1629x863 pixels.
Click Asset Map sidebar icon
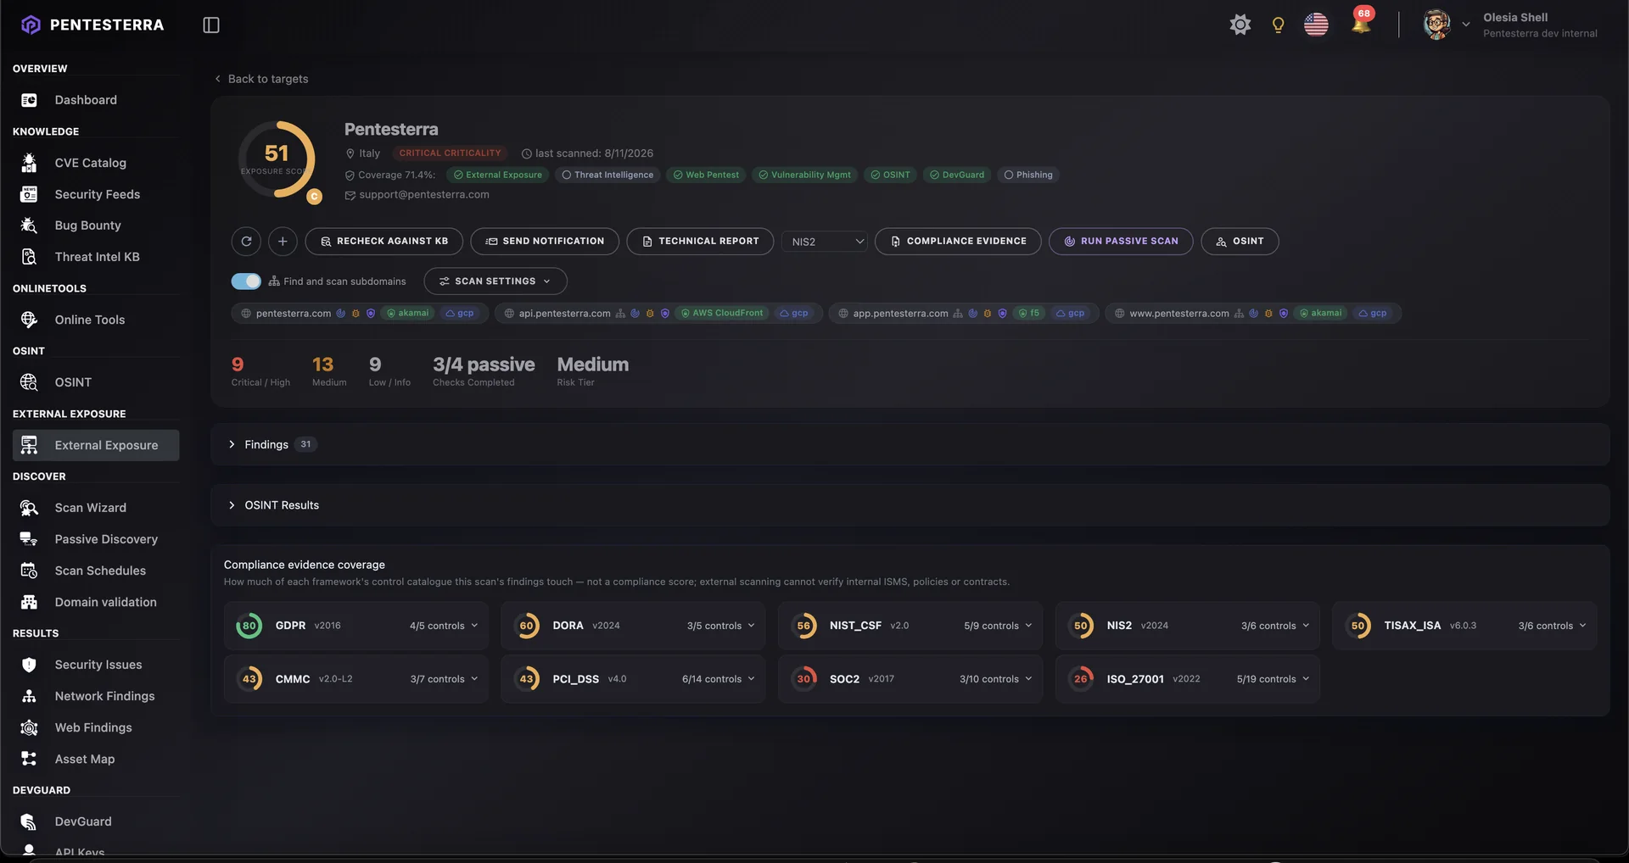coord(29,759)
